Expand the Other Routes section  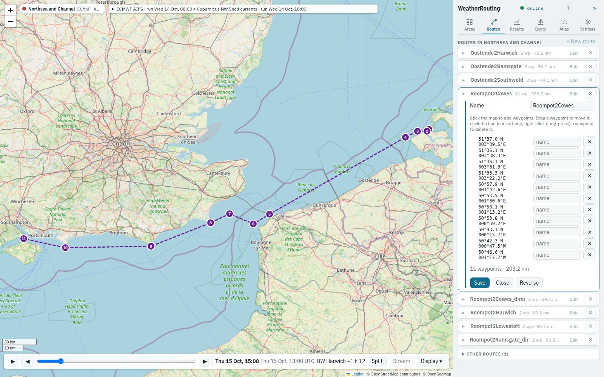pyautogui.click(x=528, y=354)
